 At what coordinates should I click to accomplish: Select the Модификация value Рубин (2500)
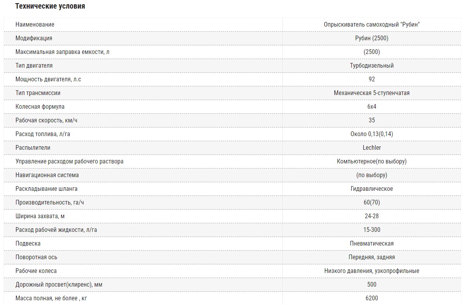tap(372, 38)
